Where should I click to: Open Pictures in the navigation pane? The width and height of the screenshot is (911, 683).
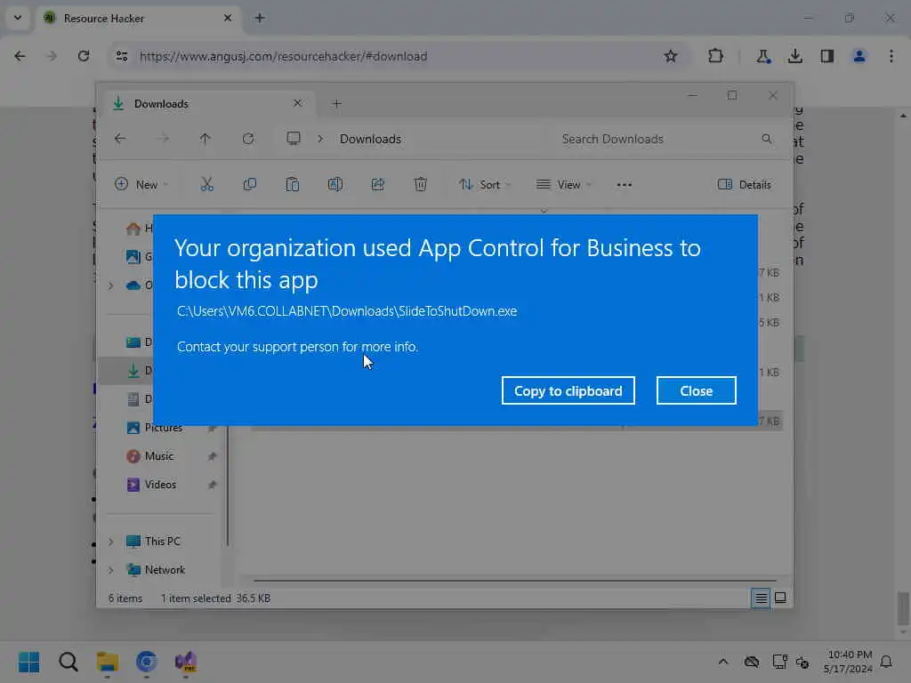pyautogui.click(x=164, y=428)
